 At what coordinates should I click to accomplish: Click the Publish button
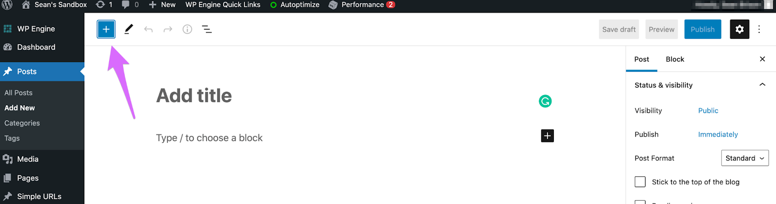click(x=703, y=29)
